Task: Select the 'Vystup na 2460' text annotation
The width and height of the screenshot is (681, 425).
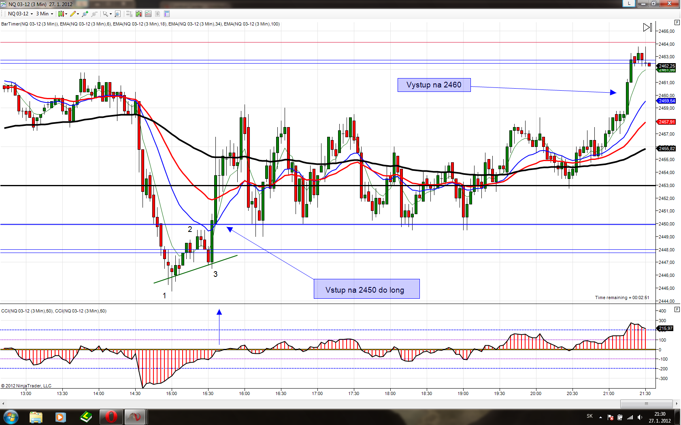Action: [434, 85]
